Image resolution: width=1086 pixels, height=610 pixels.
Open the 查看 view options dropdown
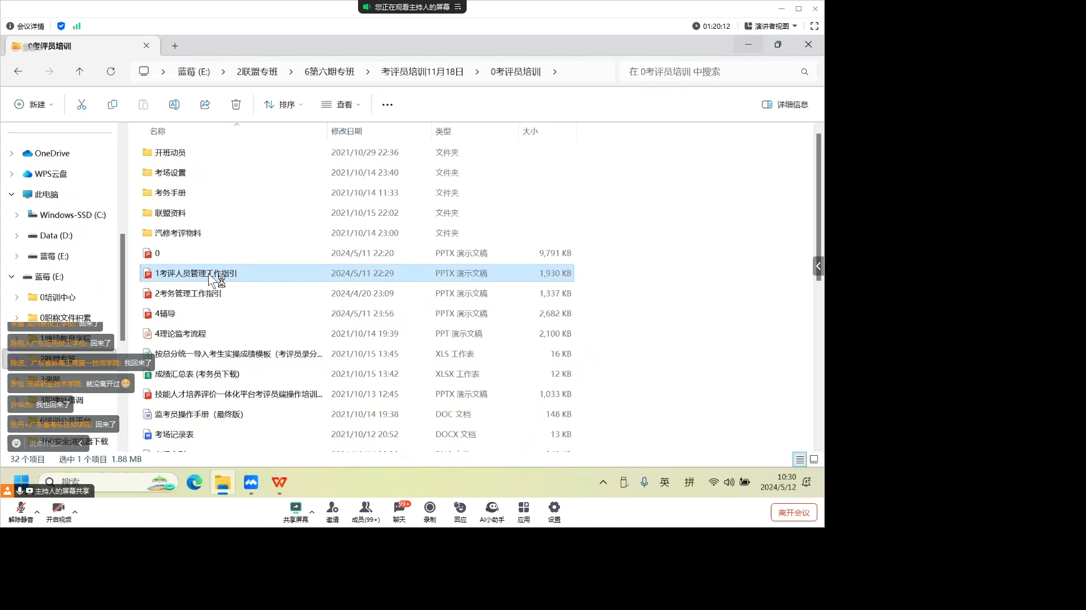coord(341,104)
